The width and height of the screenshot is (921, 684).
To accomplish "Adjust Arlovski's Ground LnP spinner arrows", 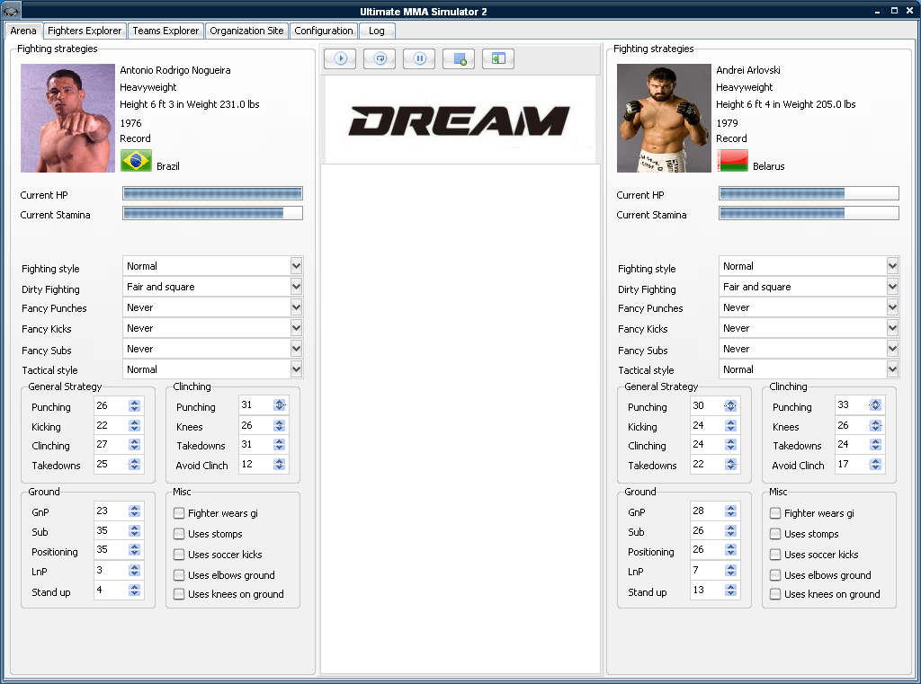I will pyautogui.click(x=730, y=570).
